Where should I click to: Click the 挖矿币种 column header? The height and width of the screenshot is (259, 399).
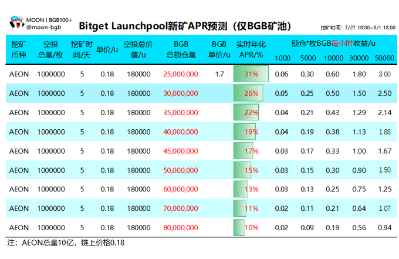point(19,49)
